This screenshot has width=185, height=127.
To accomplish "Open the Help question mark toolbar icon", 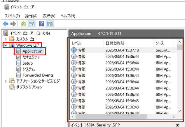I will [x=41, y=23].
